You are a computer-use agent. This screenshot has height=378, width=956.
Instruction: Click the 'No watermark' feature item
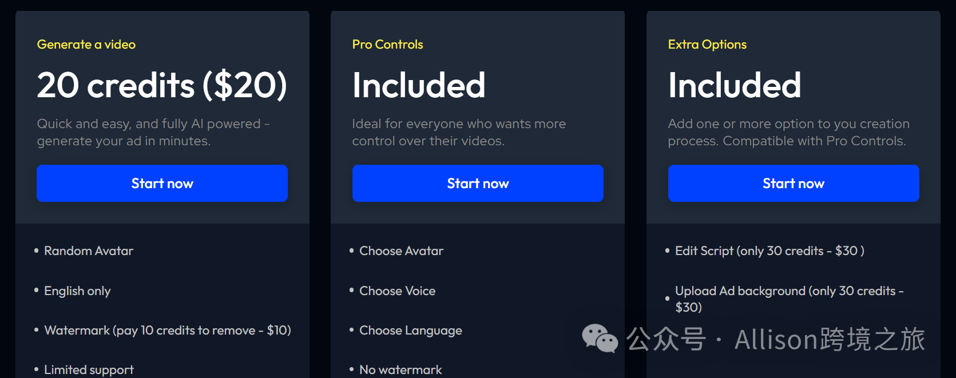(400, 370)
